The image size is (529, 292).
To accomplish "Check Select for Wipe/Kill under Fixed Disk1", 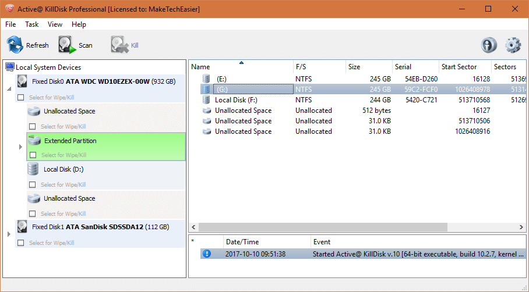I will [x=21, y=243].
